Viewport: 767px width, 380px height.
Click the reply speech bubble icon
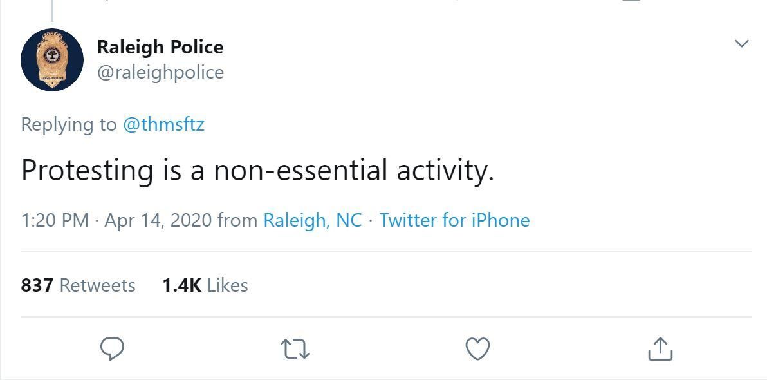coord(113,348)
